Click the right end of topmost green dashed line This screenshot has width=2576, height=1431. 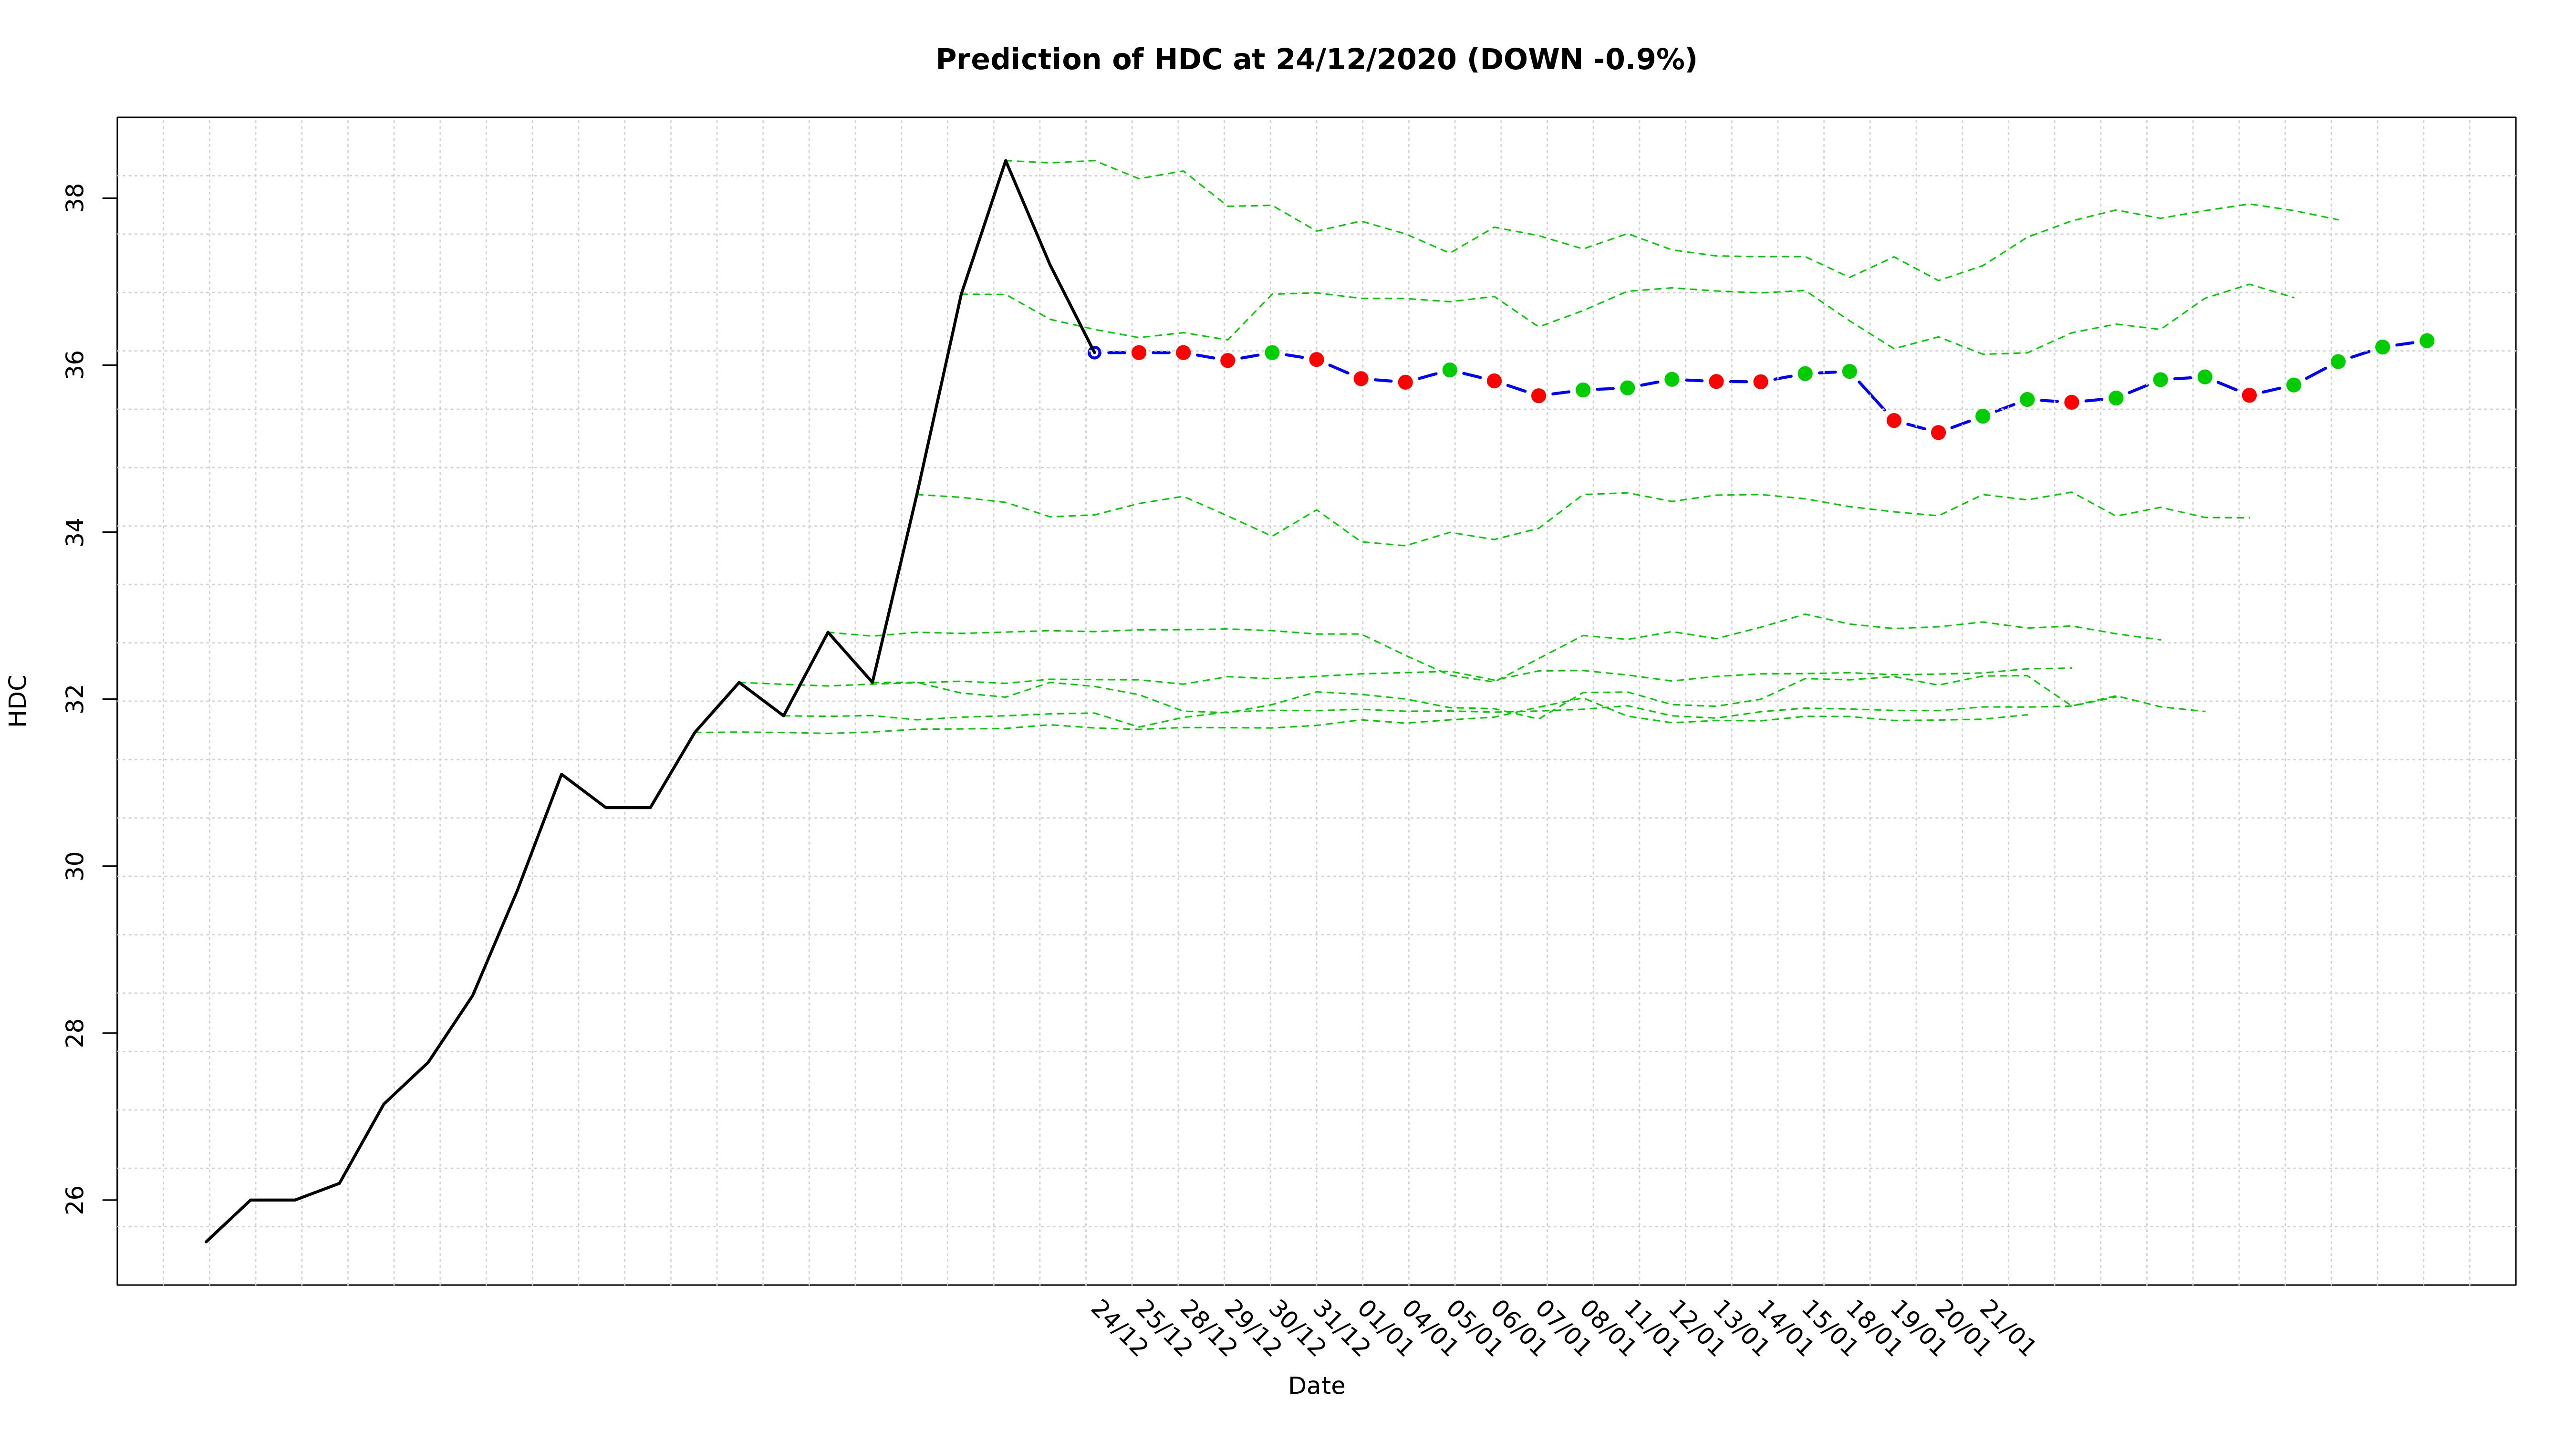(x=2337, y=220)
